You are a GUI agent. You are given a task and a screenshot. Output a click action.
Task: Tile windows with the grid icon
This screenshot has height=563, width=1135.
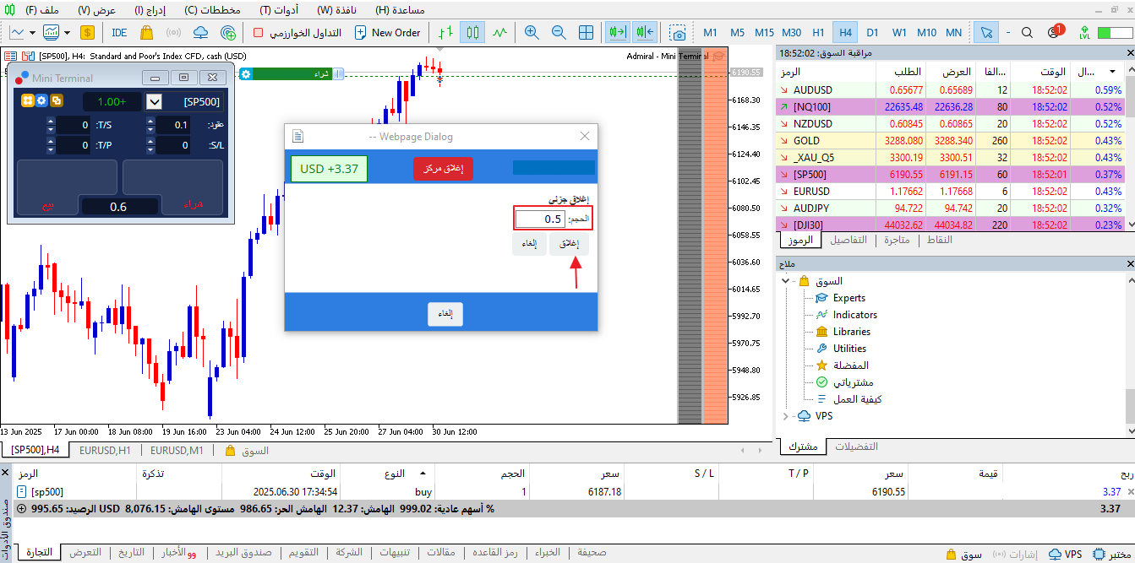[586, 33]
